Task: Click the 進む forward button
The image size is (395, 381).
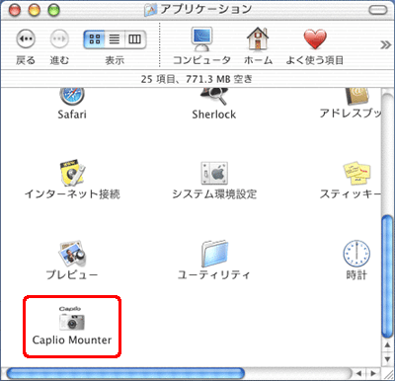Action: (59, 38)
